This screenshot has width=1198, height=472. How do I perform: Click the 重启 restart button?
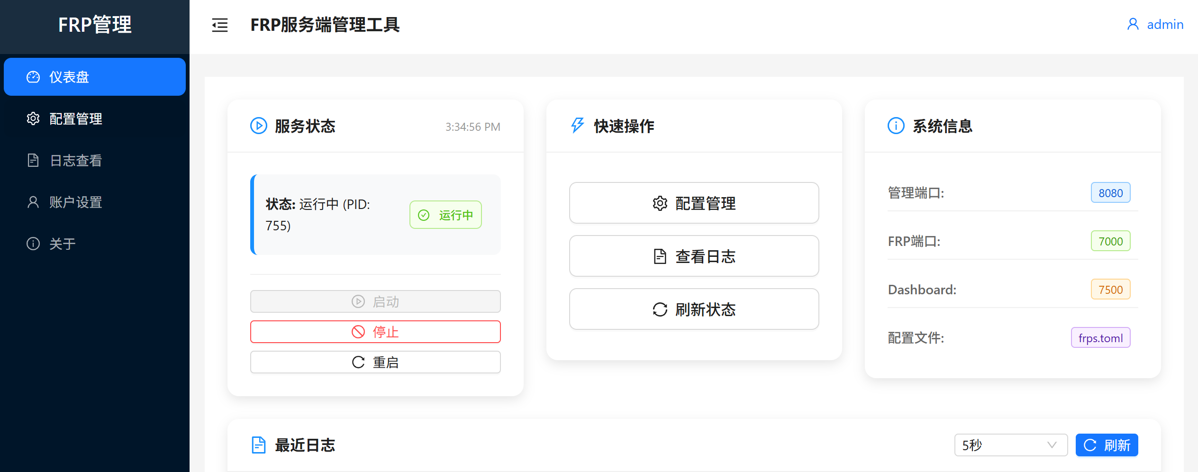pyautogui.click(x=375, y=362)
